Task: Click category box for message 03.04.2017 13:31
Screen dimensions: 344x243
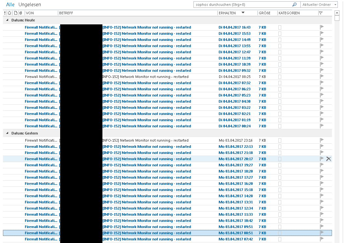Action: click(x=280, y=202)
